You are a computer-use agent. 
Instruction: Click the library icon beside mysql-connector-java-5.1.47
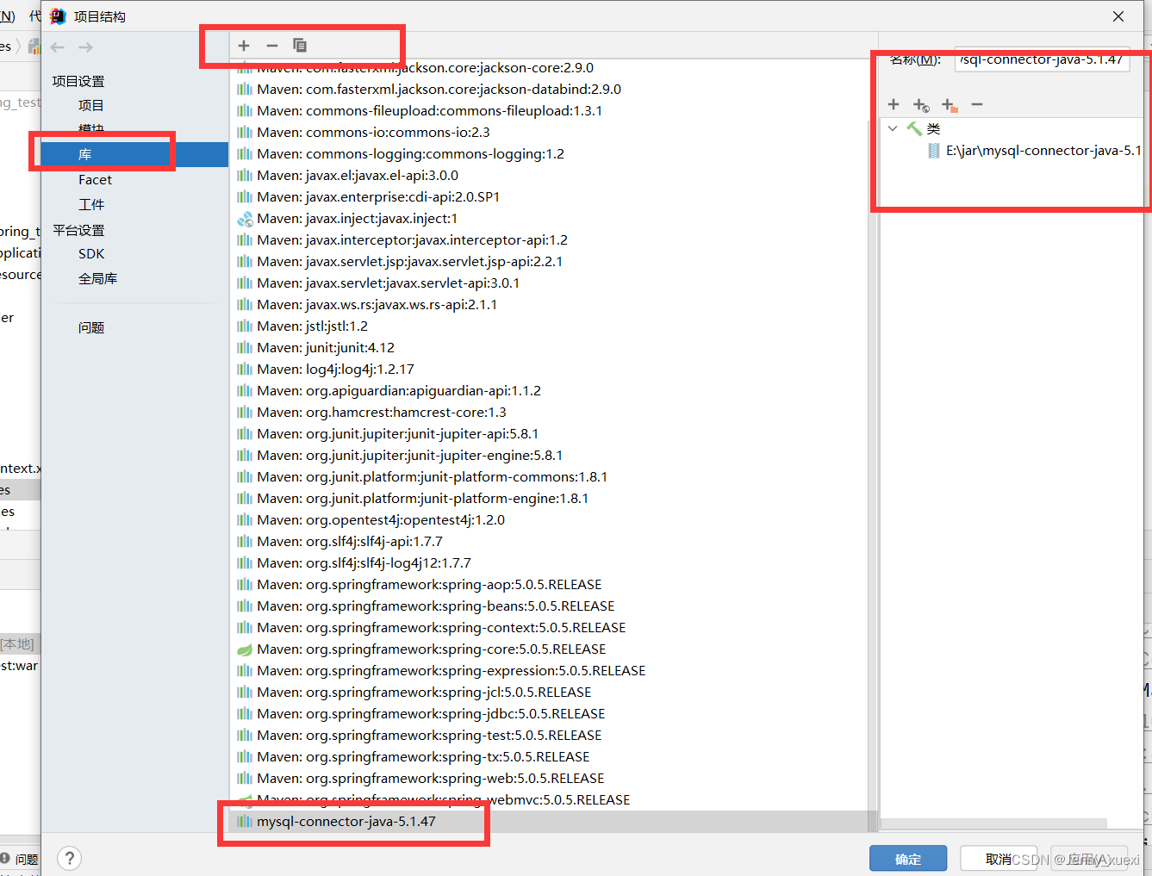pos(245,822)
